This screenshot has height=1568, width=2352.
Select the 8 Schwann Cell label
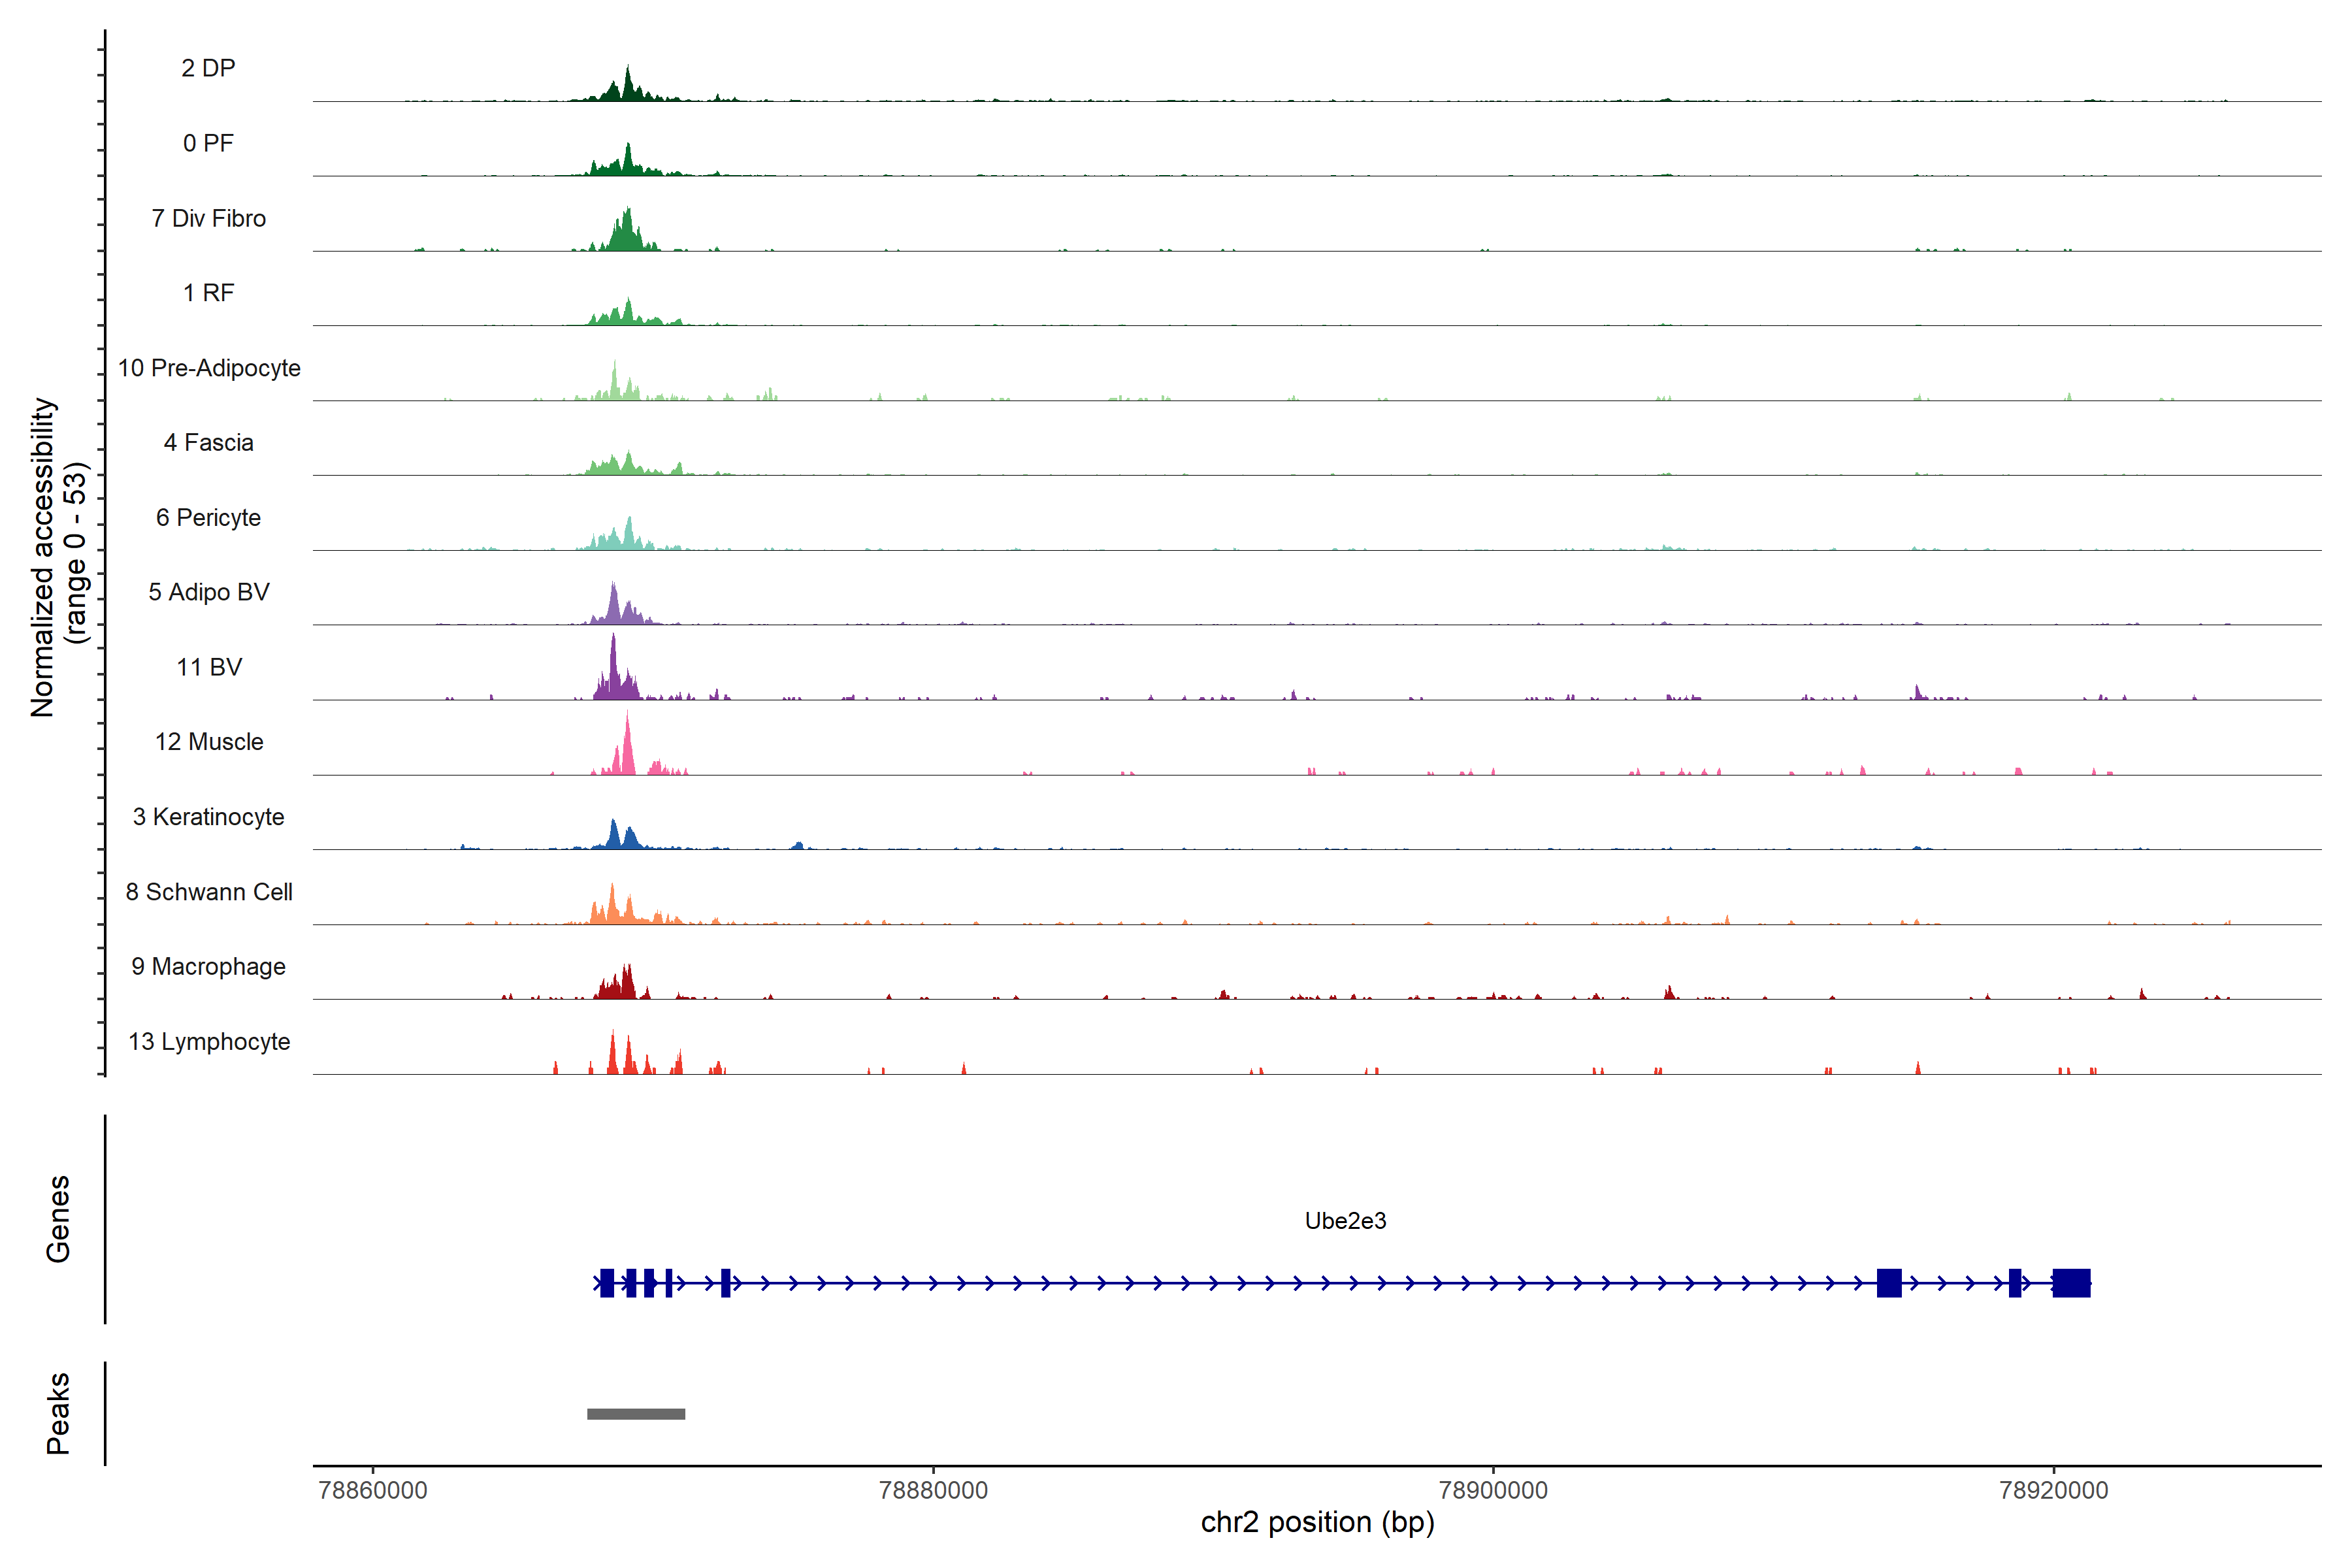(x=208, y=892)
